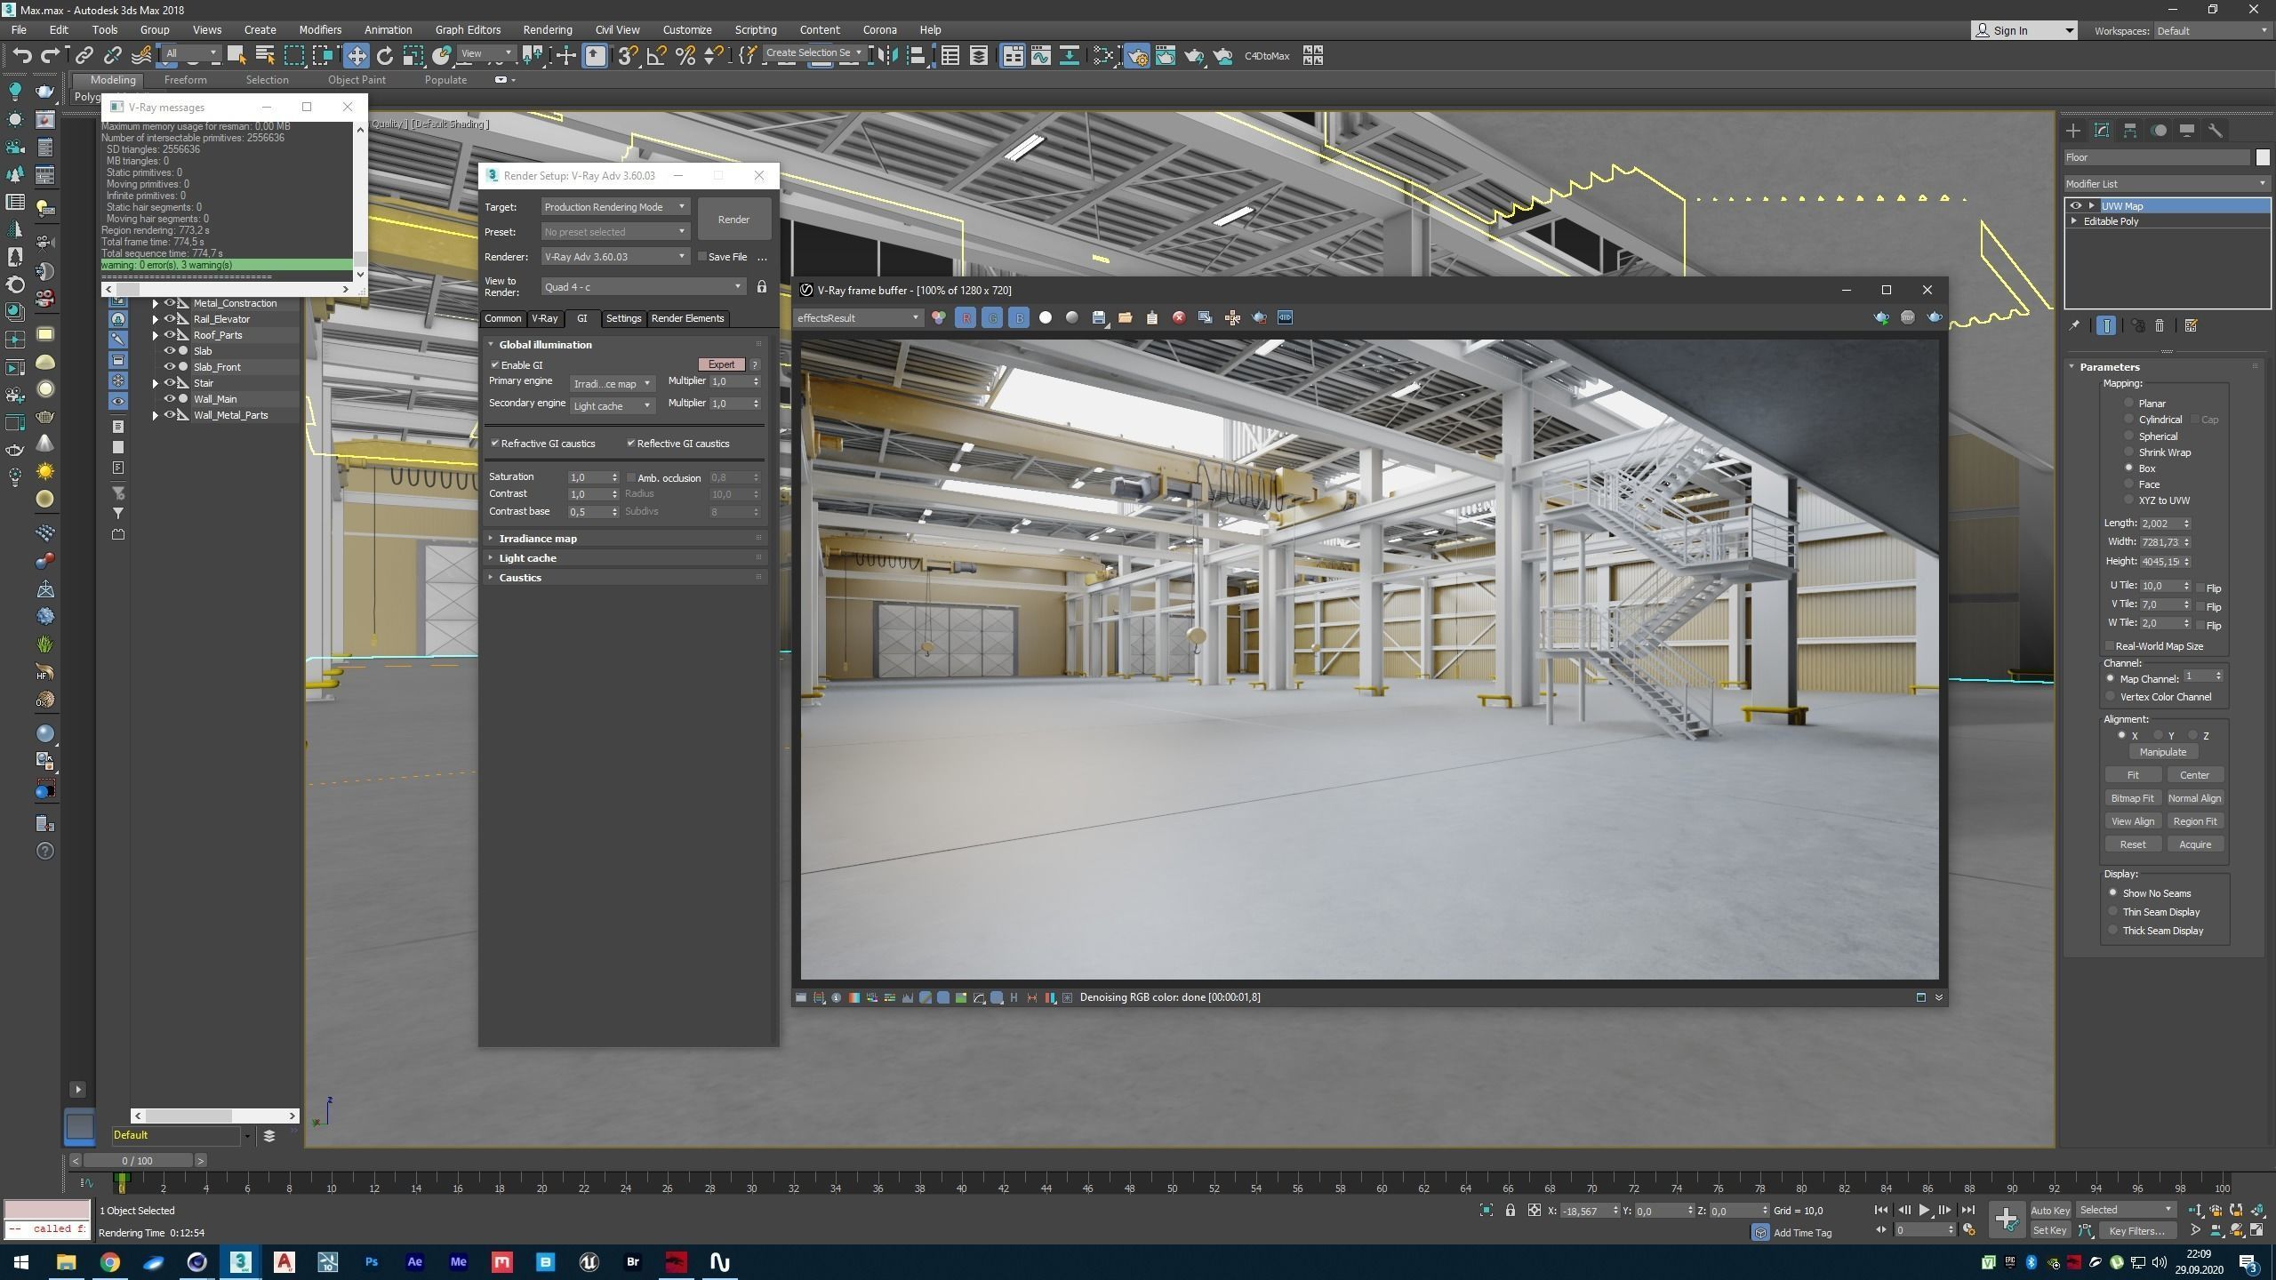Viewport: 2276px width, 1280px height.
Task: Launch After Effects from the taskbar
Action: [414, 1261]
